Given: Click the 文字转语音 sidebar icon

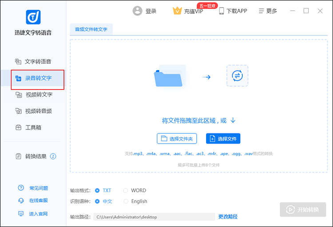Looking at the screenshot, I should pyautogui.click(x=18, y=62).
